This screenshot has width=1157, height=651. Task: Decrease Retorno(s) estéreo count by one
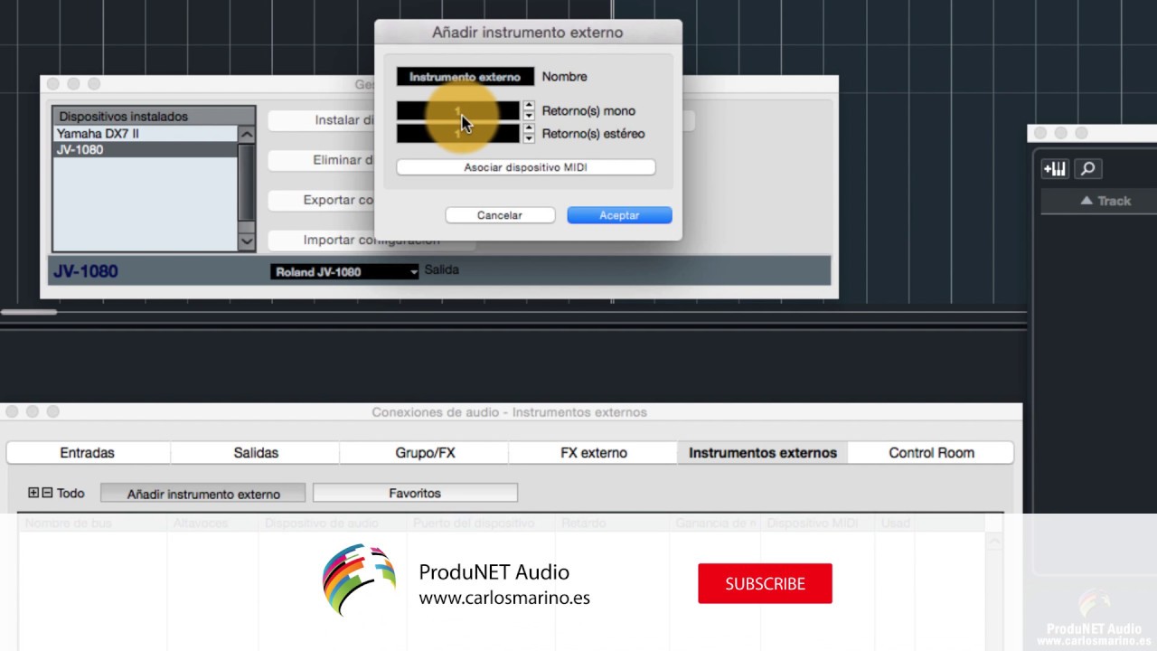pyautogui.click(x=529, y=138)
